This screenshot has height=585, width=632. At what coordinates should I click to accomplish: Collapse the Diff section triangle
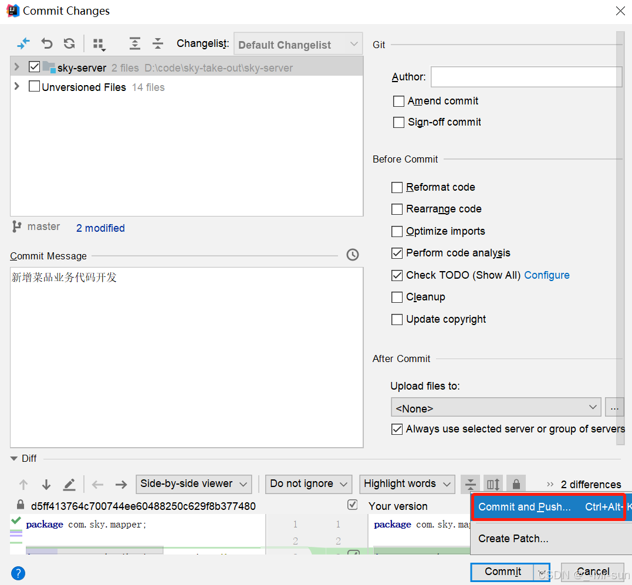click(x=13, y=458)
